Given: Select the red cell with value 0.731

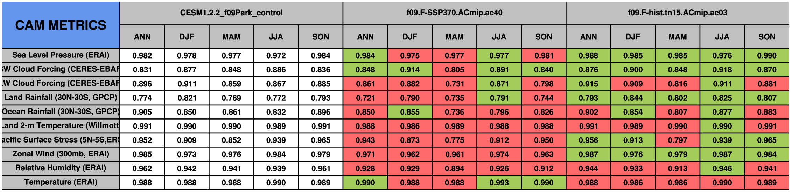Looking at the screenshot, I should click(454, 84).
